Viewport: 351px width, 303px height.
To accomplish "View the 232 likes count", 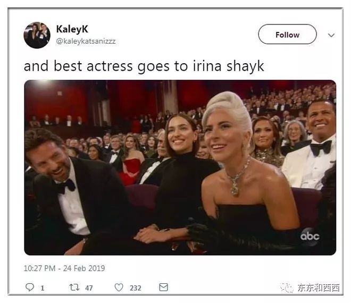I will (136, 288).
